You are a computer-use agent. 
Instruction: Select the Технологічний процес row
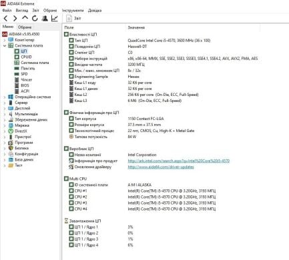[131, 131]
